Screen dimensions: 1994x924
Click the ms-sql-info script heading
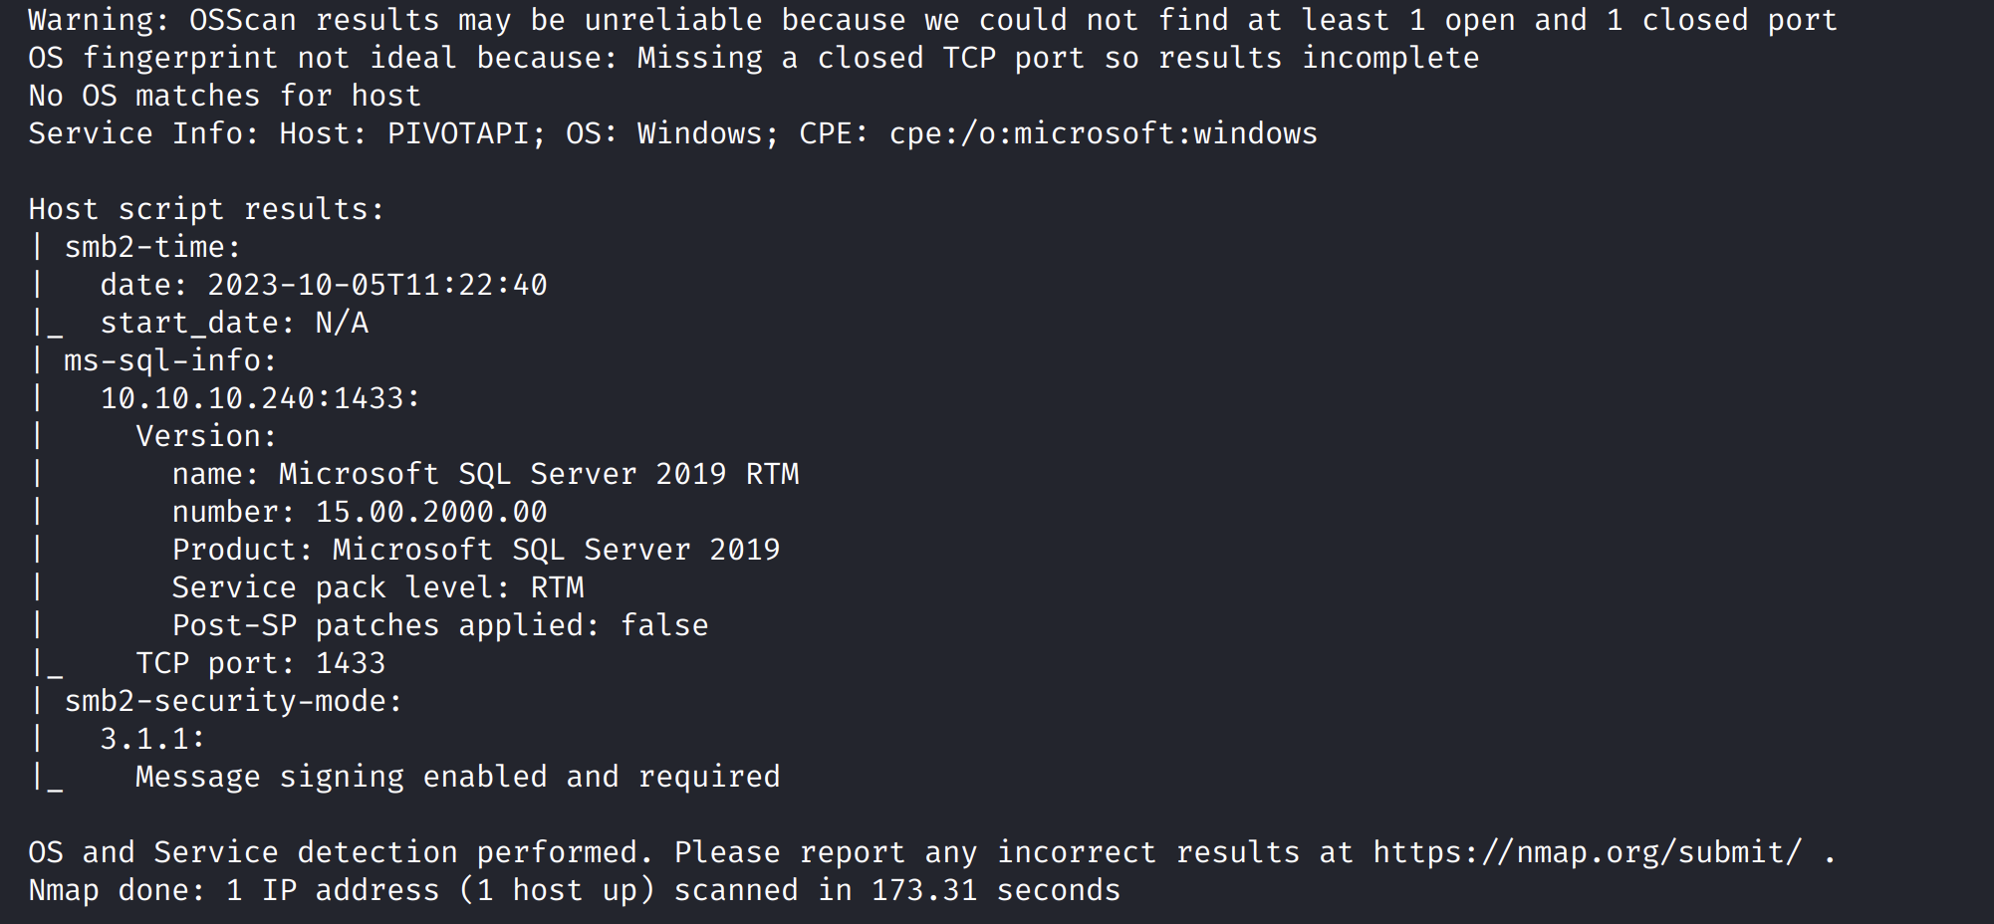pyautogui.click(x=170, y=360)
